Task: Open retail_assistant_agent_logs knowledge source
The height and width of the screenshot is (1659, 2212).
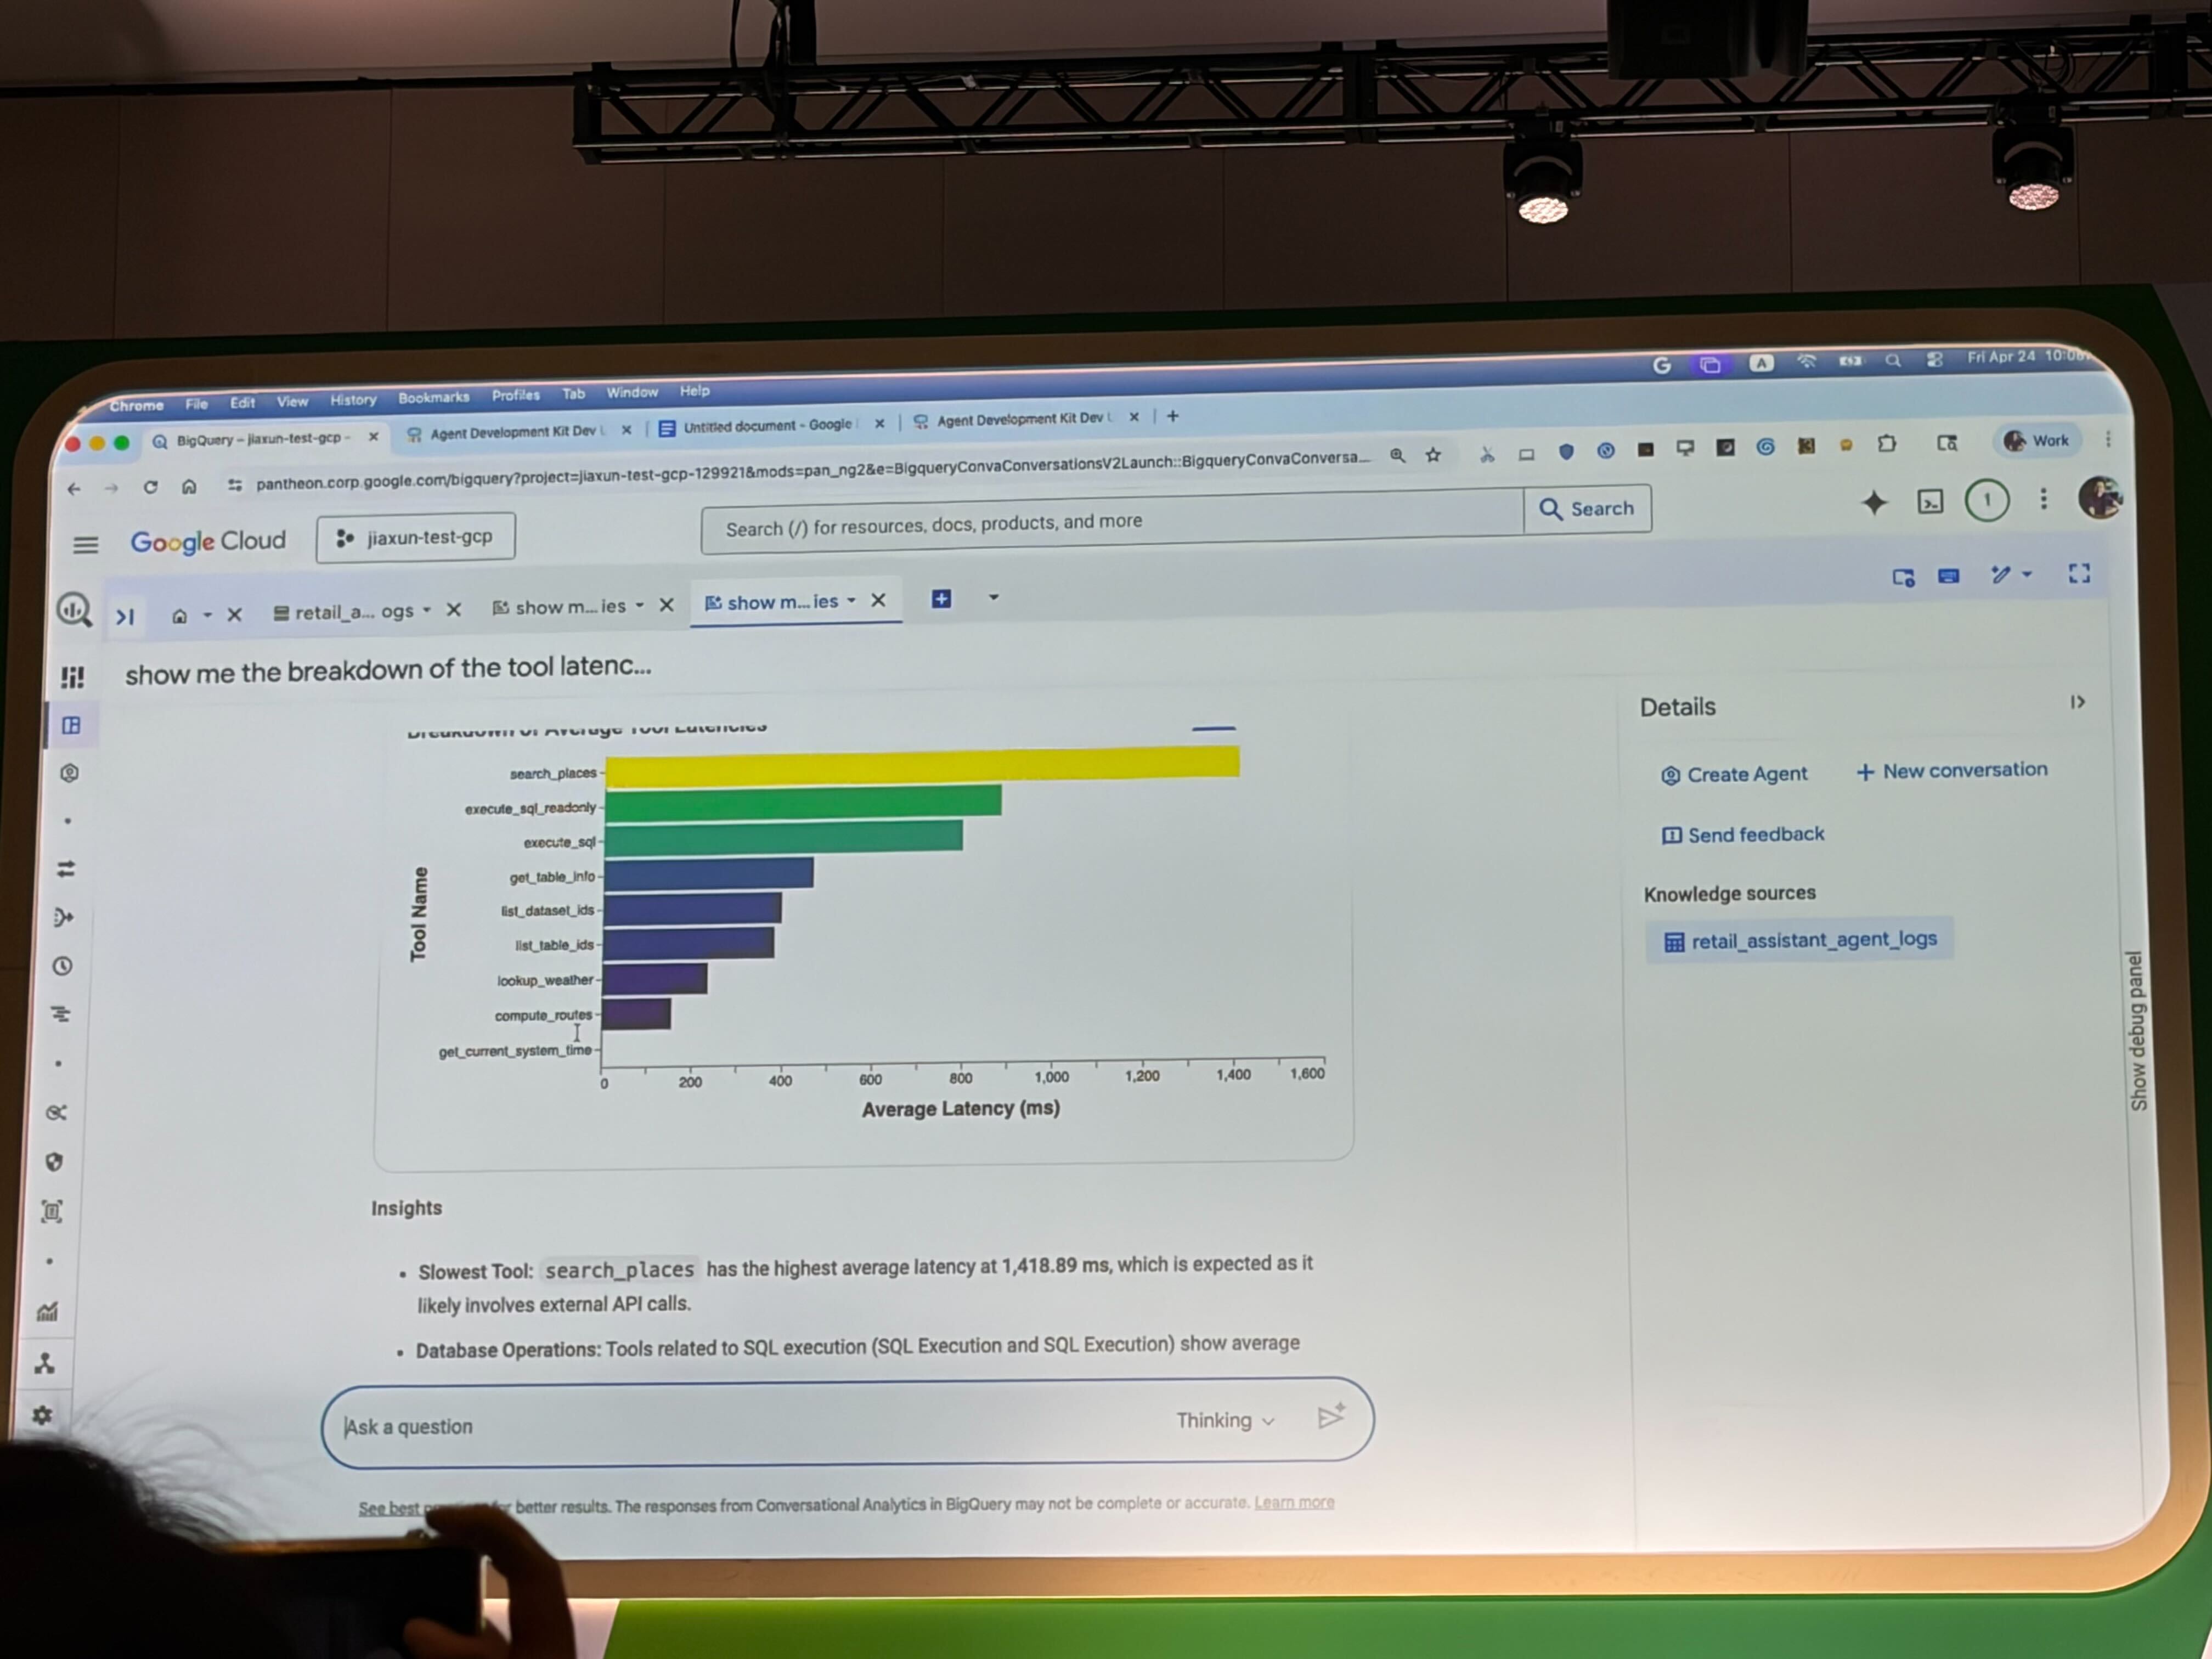Action: pos(1799,940)
